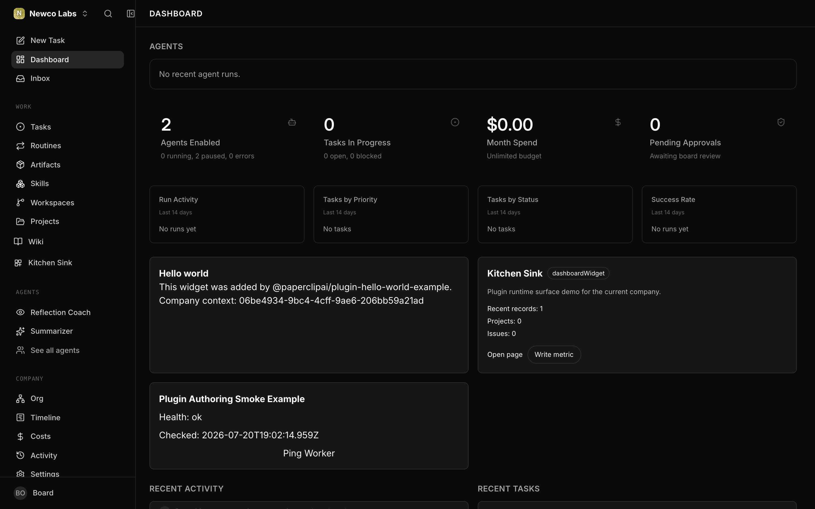Click the Run Activity chart card
815x509 pixels.
click(x=227, y=214)
